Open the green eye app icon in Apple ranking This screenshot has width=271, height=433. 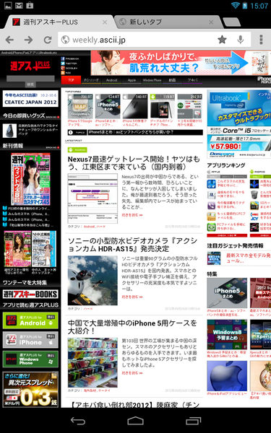point(212,227)
